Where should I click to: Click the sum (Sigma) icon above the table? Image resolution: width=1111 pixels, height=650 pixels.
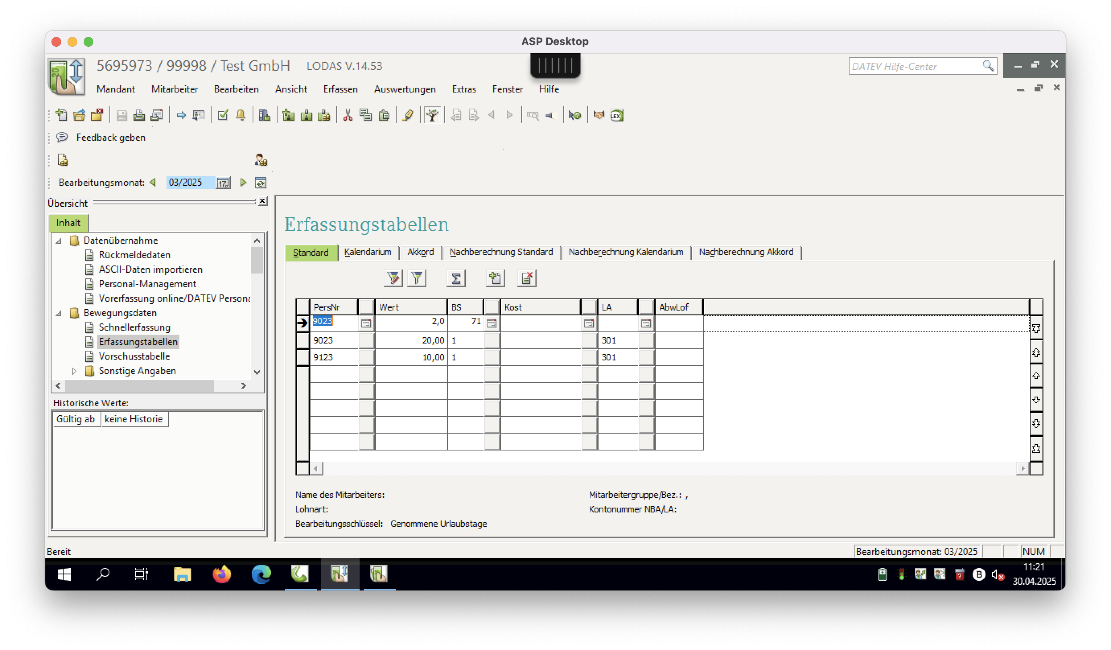[x=455, y=279]
